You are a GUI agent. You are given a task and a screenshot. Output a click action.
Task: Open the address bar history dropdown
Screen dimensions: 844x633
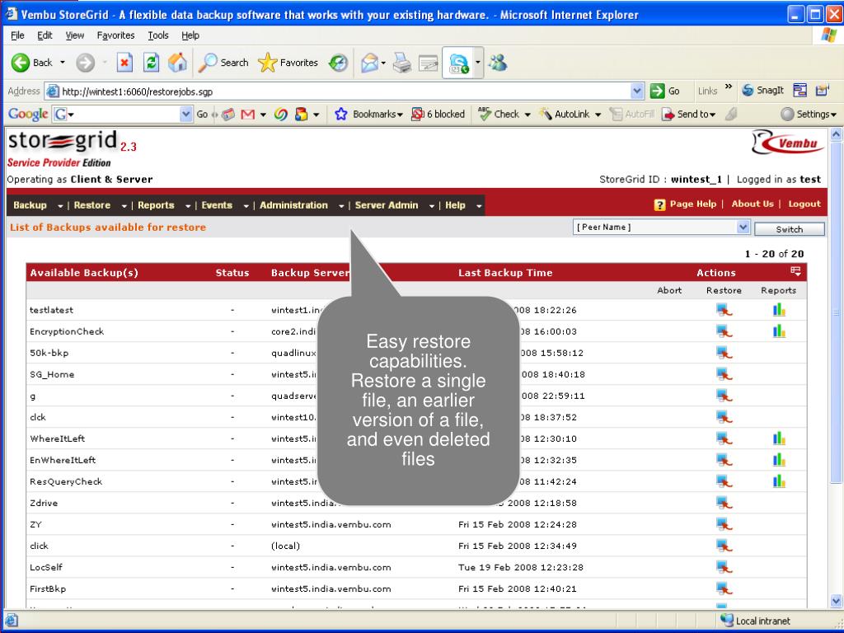coord(637,91)
